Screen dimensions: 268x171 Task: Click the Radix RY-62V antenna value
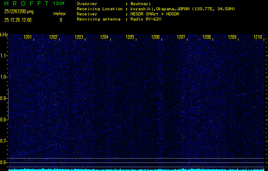[x=146, y=19]
